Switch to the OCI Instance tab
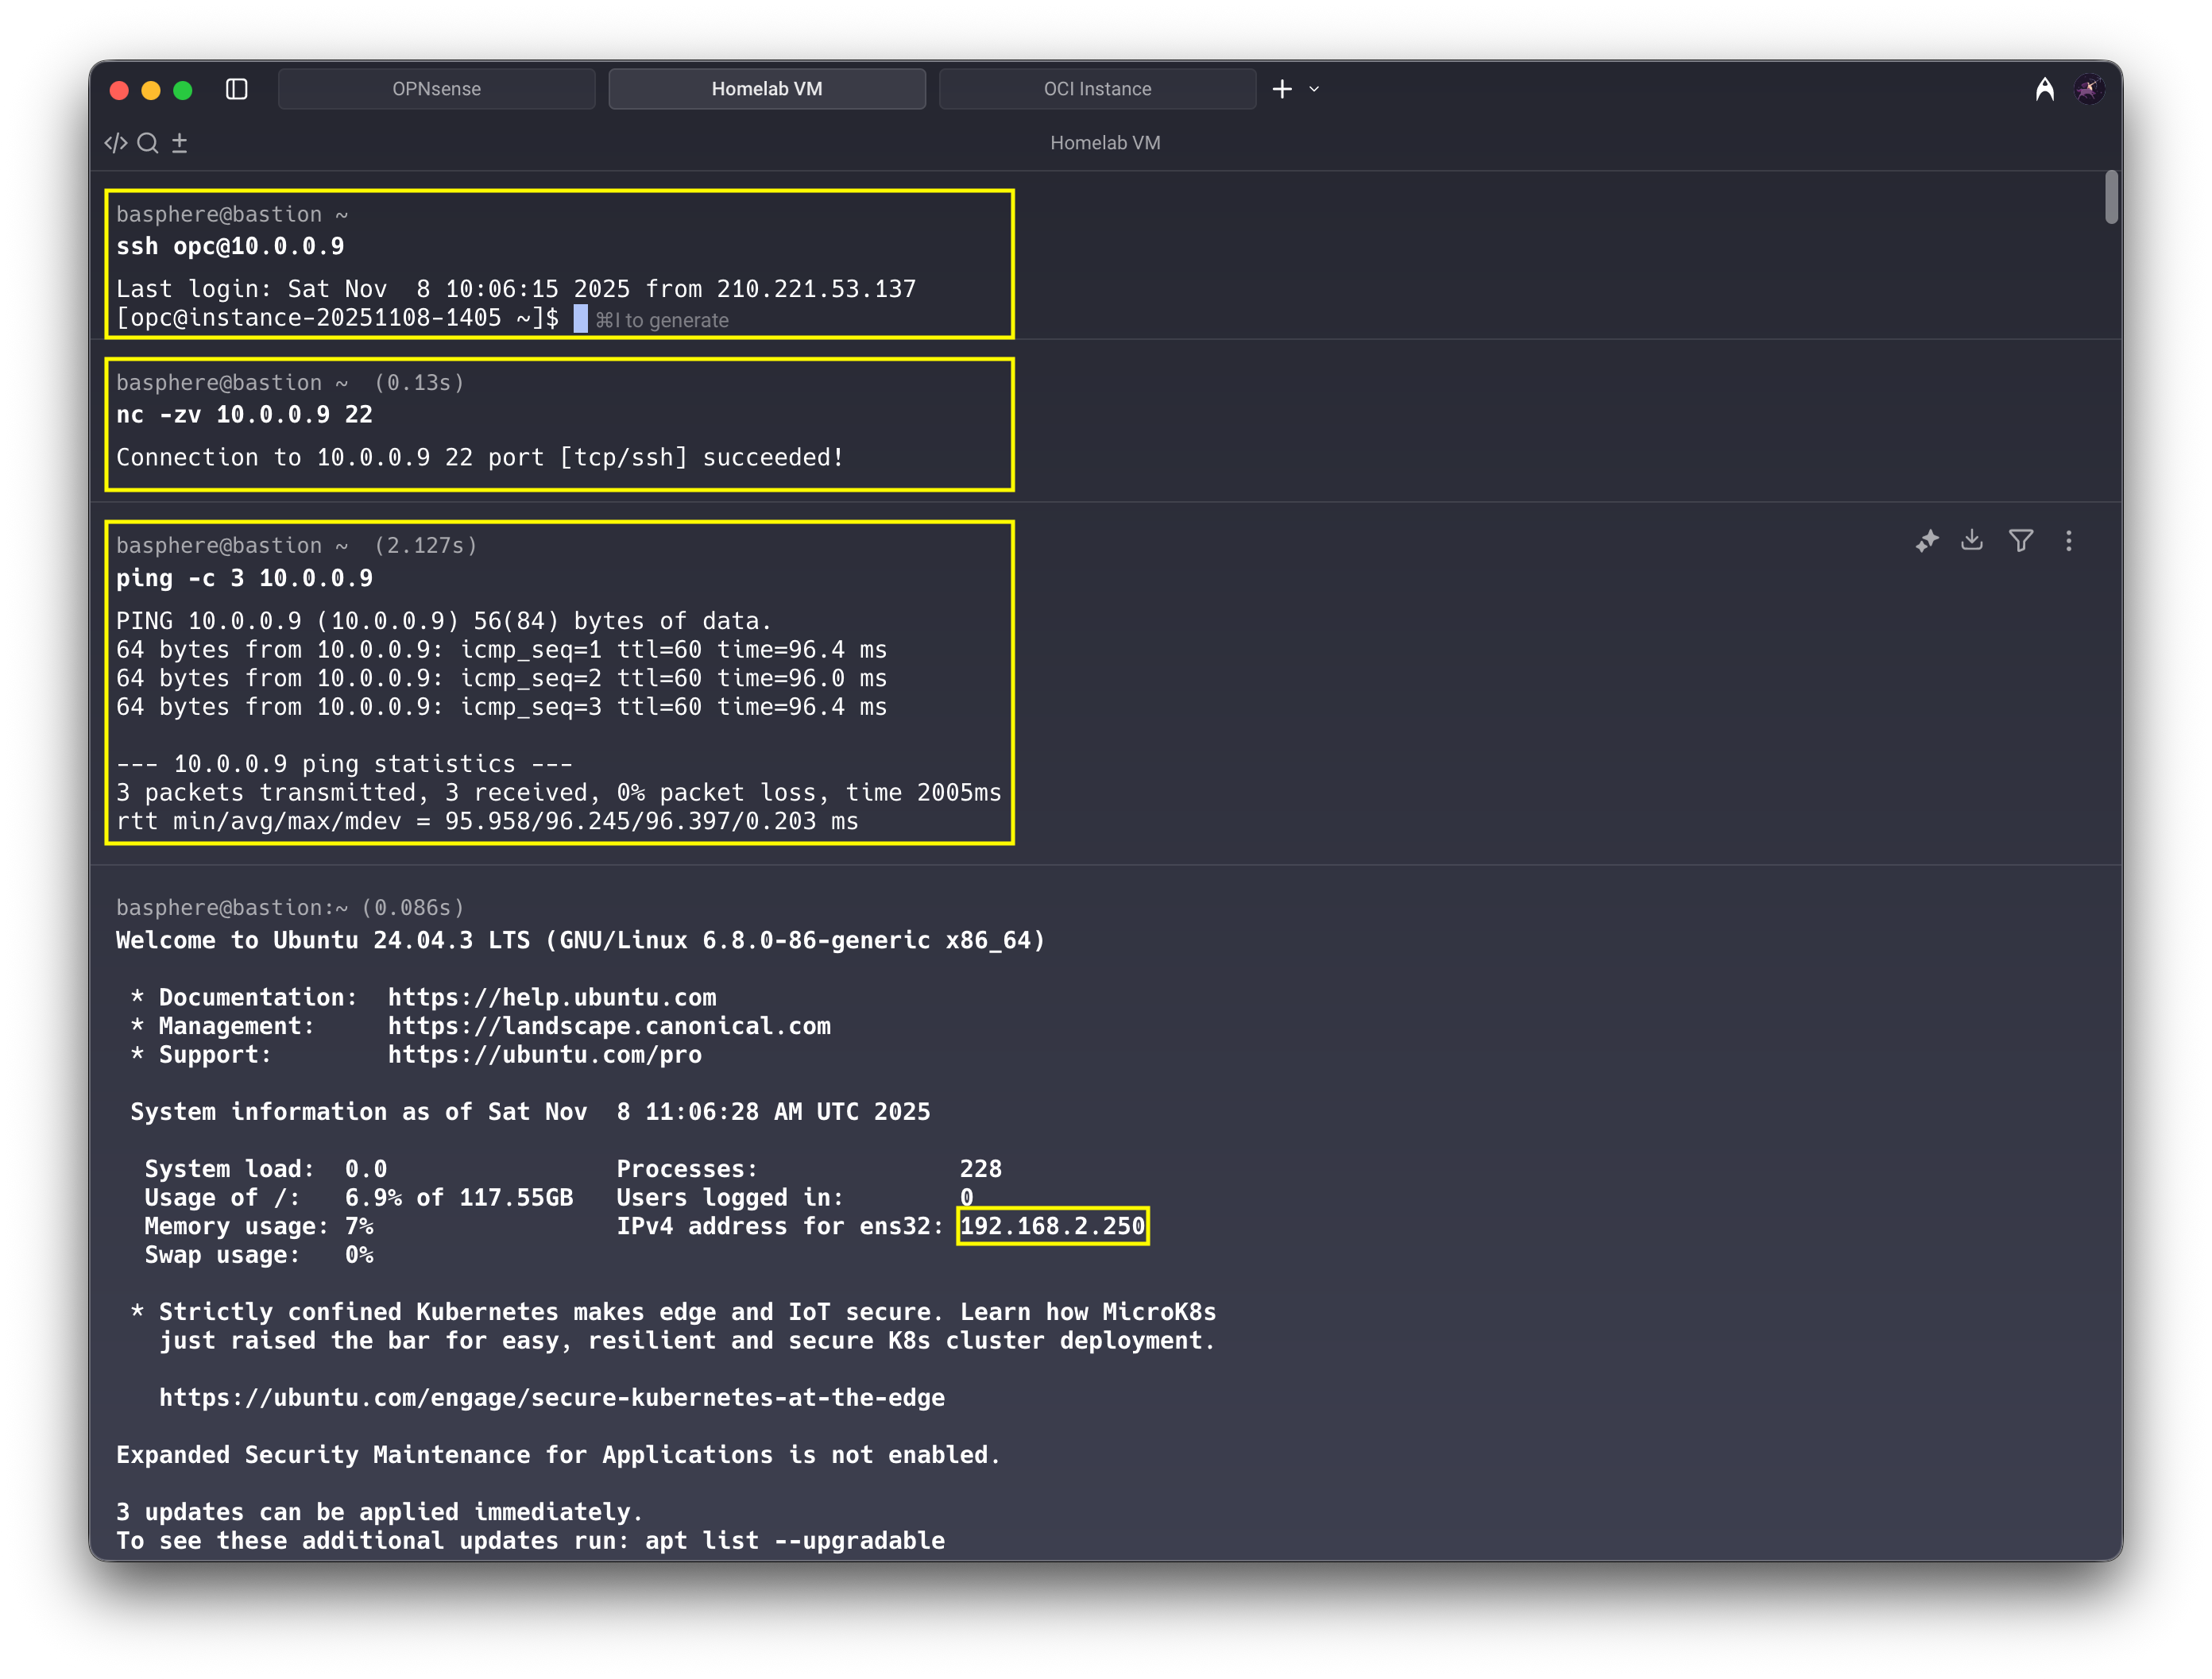The height and width of the screenshot is (1679, 2212). point(1097,89)
